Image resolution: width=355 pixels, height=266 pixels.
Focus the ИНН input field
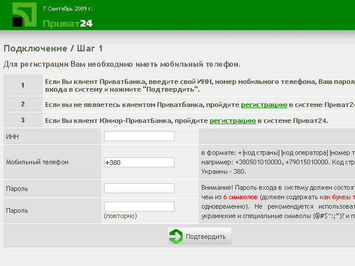[x=139, y=136]
